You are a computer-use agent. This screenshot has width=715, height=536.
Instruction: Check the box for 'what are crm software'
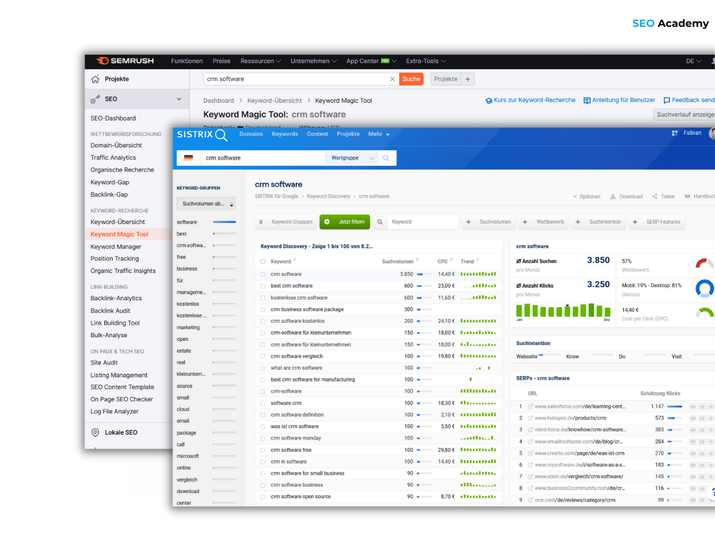263,368
